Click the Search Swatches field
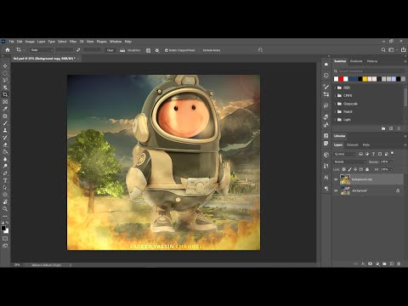The image size is (408, 306). click(x=370, y=71)
